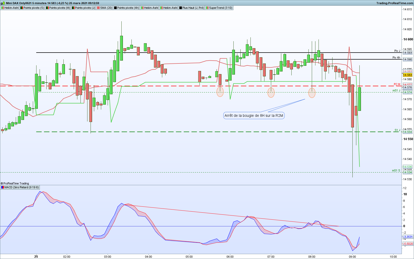
Task: Click the 'Piv J' pivot line label
Action: pos(397,51)
